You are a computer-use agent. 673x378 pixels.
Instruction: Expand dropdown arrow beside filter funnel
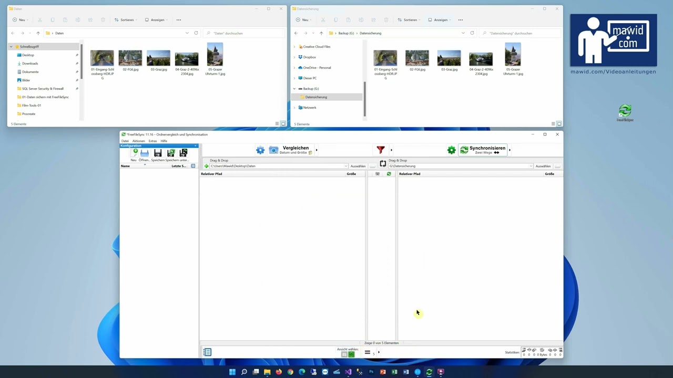(391, 150)
